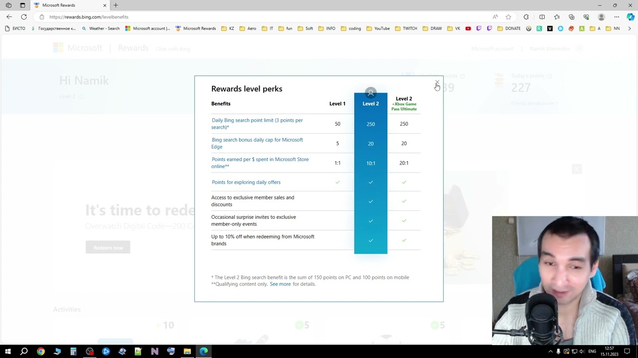
Task: Refresh the page with the reload icon
Action: [23, 17]
